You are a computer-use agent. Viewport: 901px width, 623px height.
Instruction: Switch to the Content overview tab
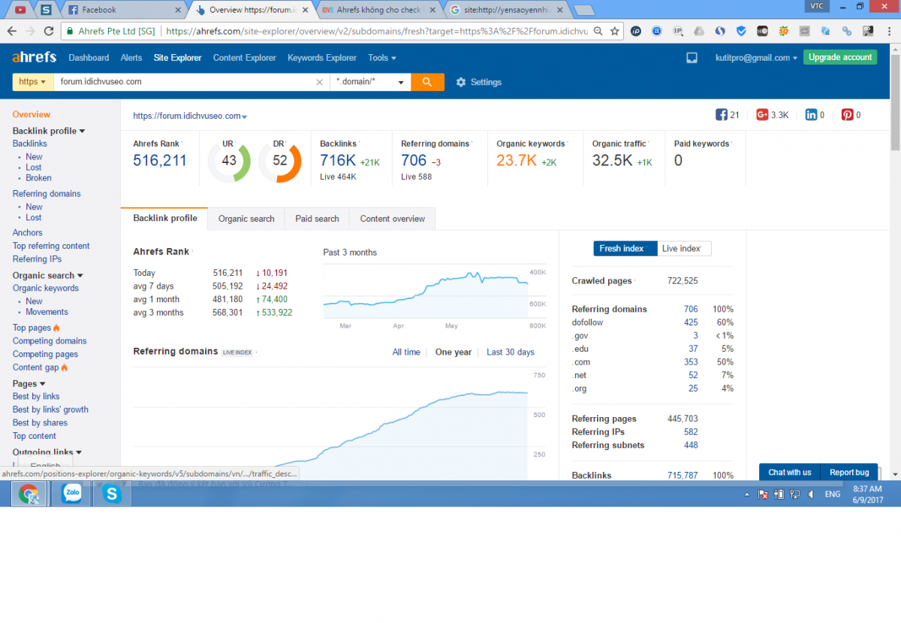[x=393, y=219]
